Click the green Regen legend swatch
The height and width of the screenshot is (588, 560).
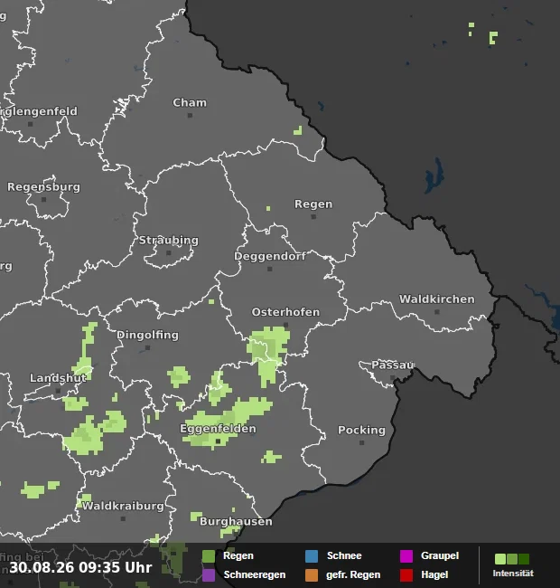[209, 556]
